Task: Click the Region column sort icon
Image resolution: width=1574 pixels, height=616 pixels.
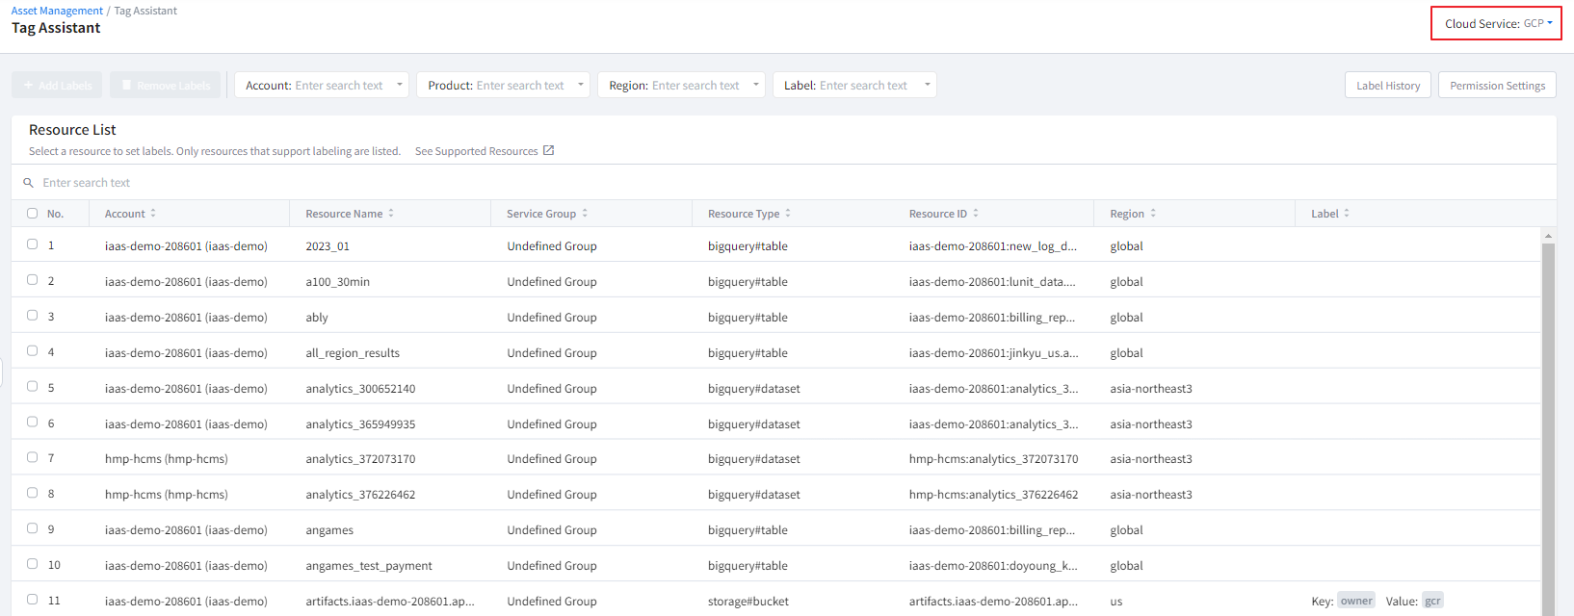Action: tap(1153, 214)
